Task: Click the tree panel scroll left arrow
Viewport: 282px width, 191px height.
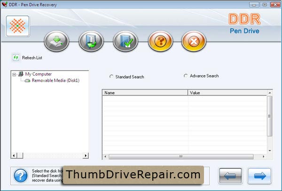Action: [x=14, y=155]
